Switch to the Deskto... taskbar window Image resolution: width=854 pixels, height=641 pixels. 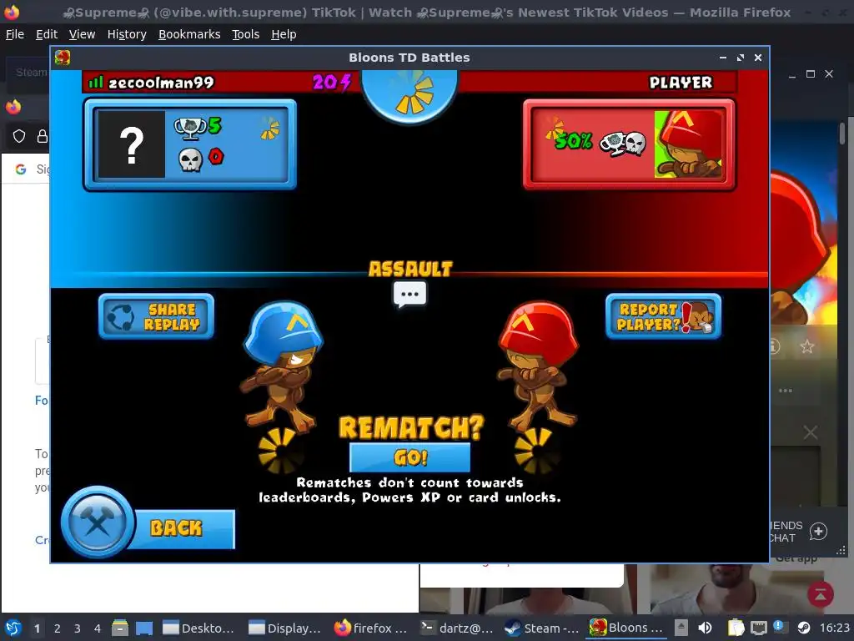(198, 628)
